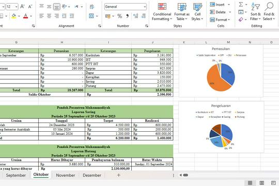The height and width of the screenshot is (186, 279).
Task: Click the AutoSum sigma icon
Action: [x=241, y=5]
